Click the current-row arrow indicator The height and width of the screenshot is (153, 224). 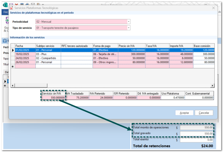(x=13, y=50)
